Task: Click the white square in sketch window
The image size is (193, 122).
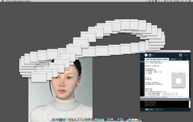Action: coord(178,81)
